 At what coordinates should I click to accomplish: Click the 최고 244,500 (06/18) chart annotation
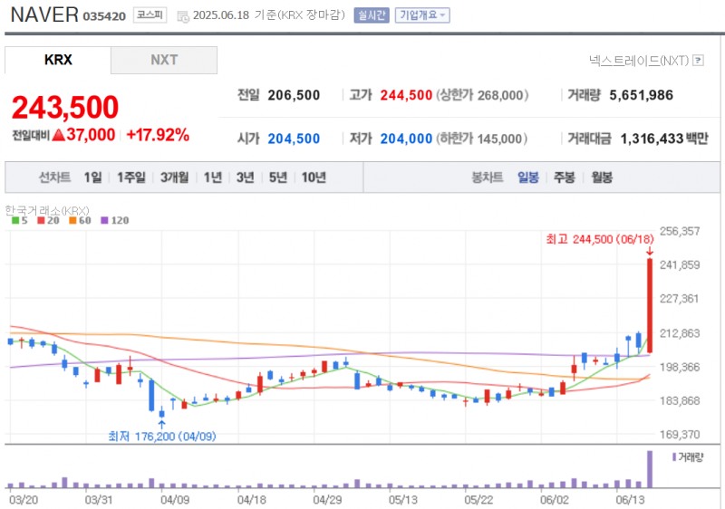[x=600, y=239]
